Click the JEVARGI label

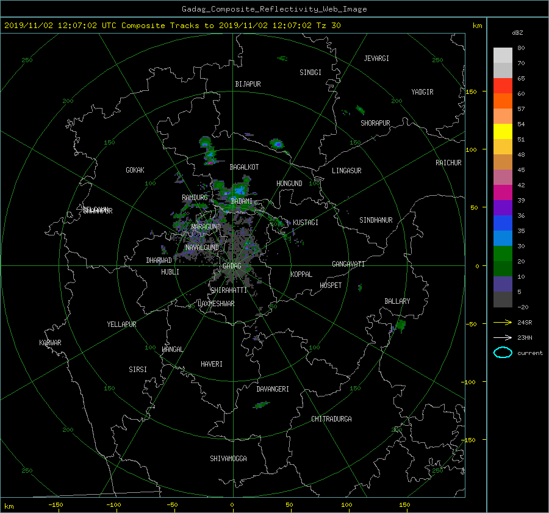[x=376, y=59]
